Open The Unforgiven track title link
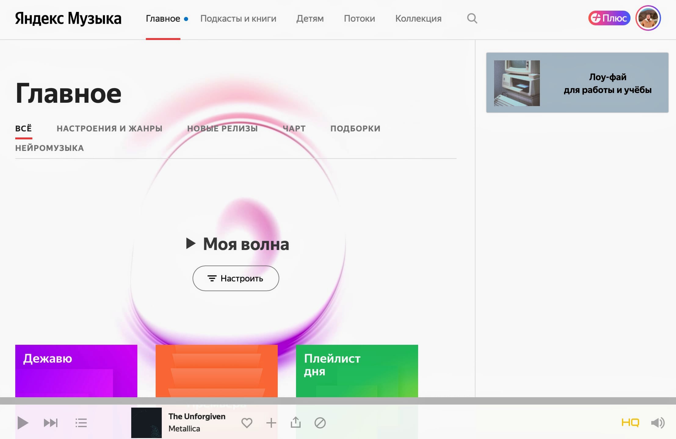676x439 pixels. coord(197,416)
